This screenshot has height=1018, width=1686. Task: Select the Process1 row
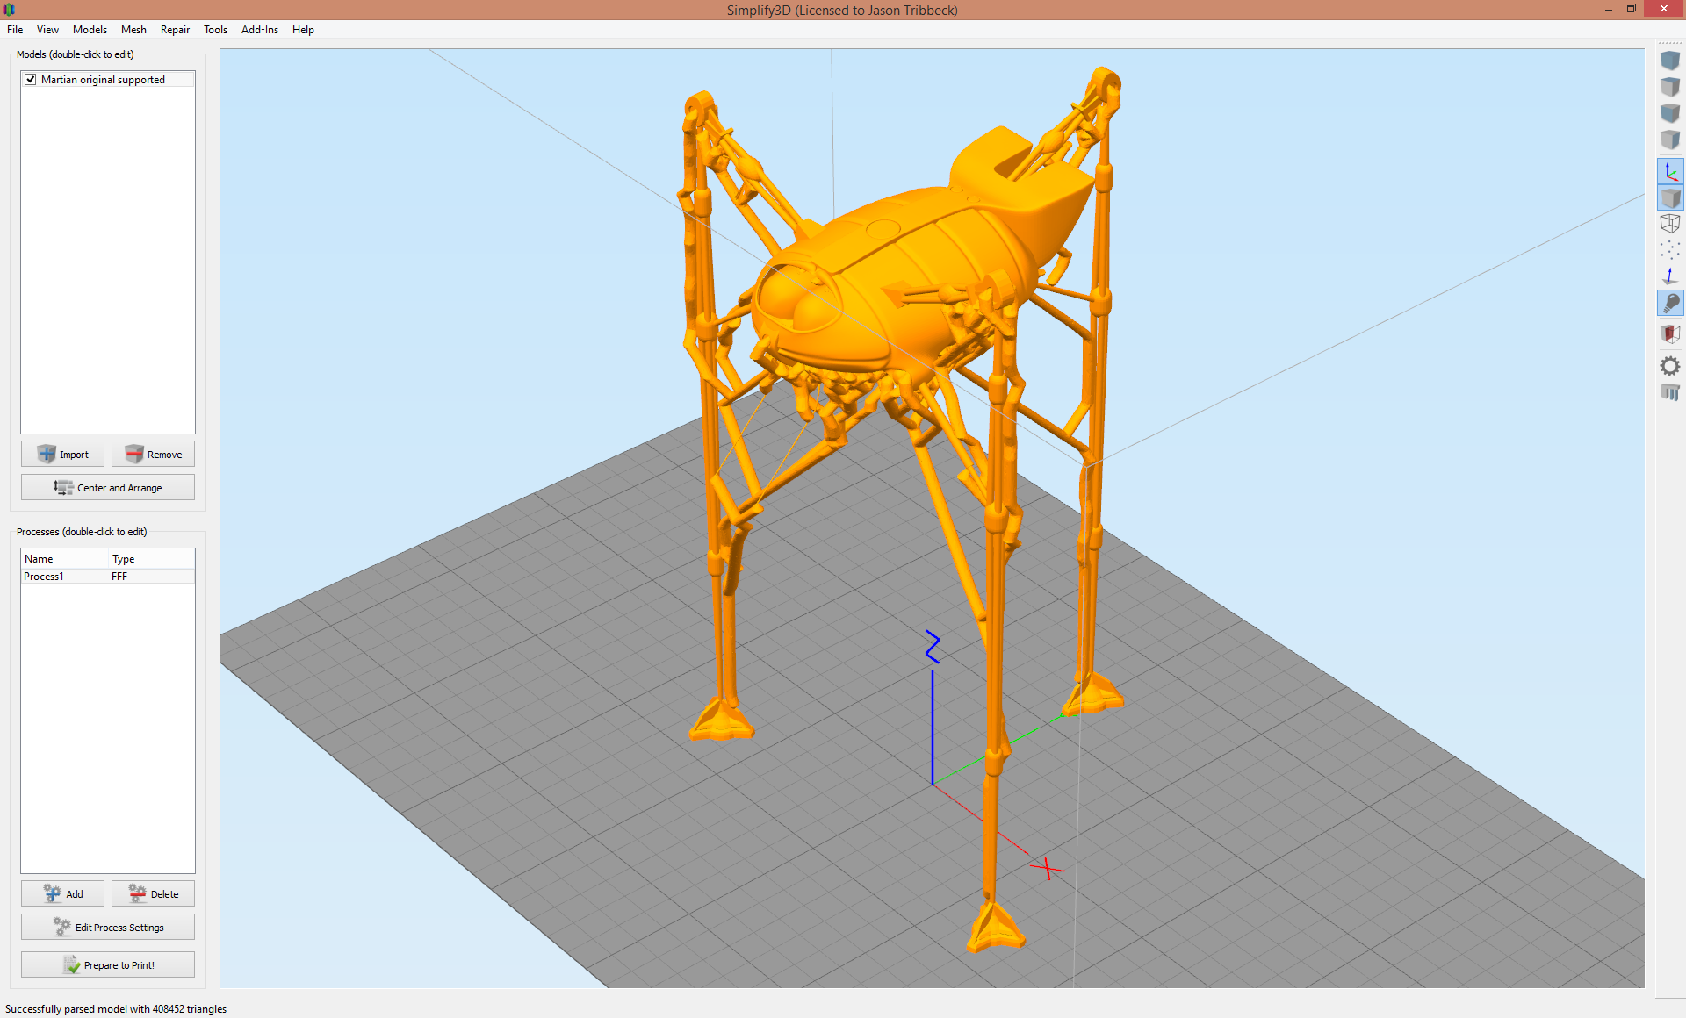pyautogui.click(x=107, y=577)
